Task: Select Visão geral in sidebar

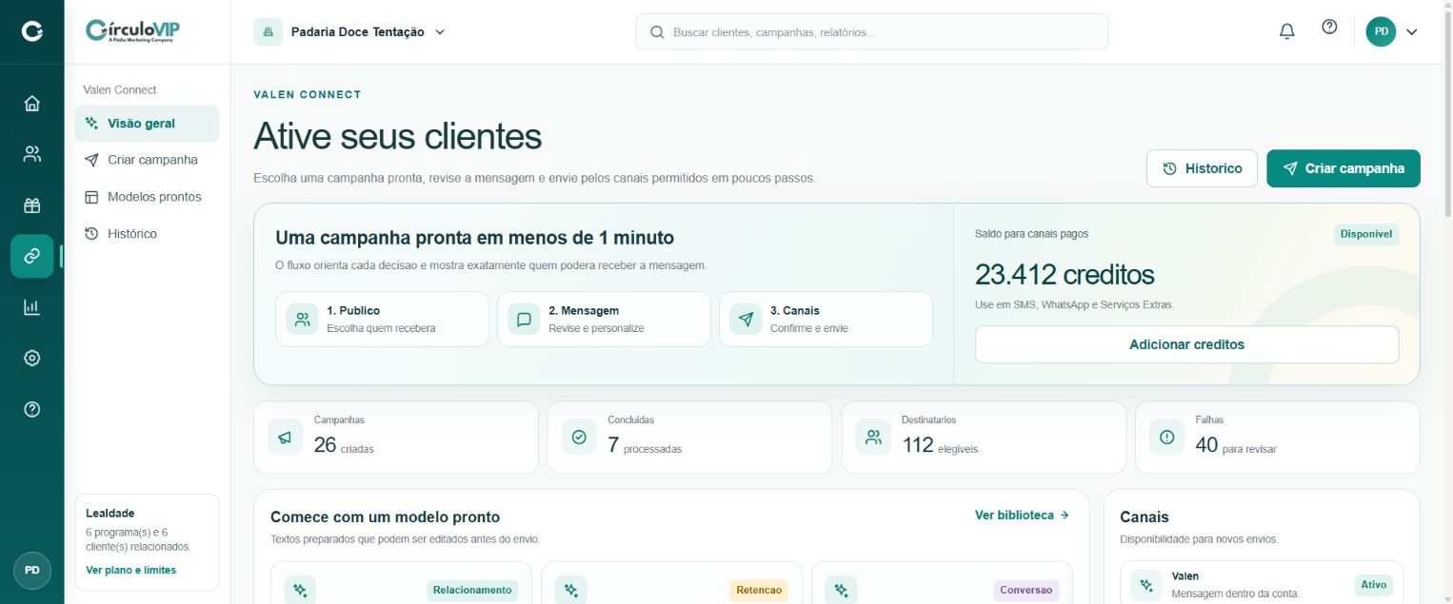Action: pyautogui.click(x=147, y=124)
